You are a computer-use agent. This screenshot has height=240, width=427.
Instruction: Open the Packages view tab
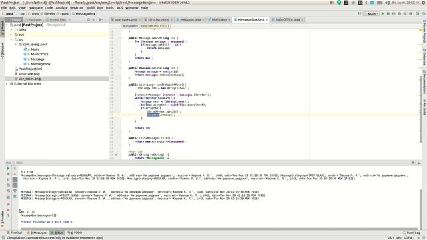(x=33, y=19)
